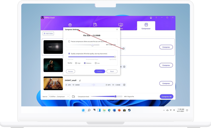Click the Preview button
This screenshot has width=211, height=128.
71,71
